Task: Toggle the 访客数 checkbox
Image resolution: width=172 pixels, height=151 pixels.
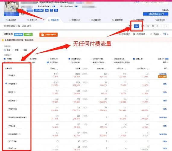Action: [5, 59]
